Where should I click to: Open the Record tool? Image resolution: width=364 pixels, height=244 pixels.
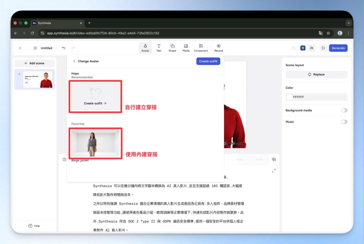click(218, 48)
